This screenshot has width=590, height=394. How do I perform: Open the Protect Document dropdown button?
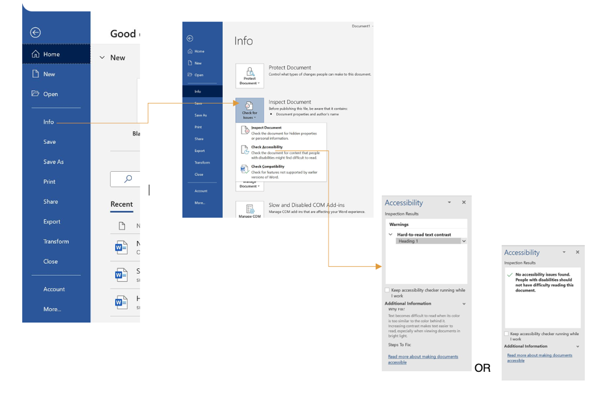[x=250, y=76]
